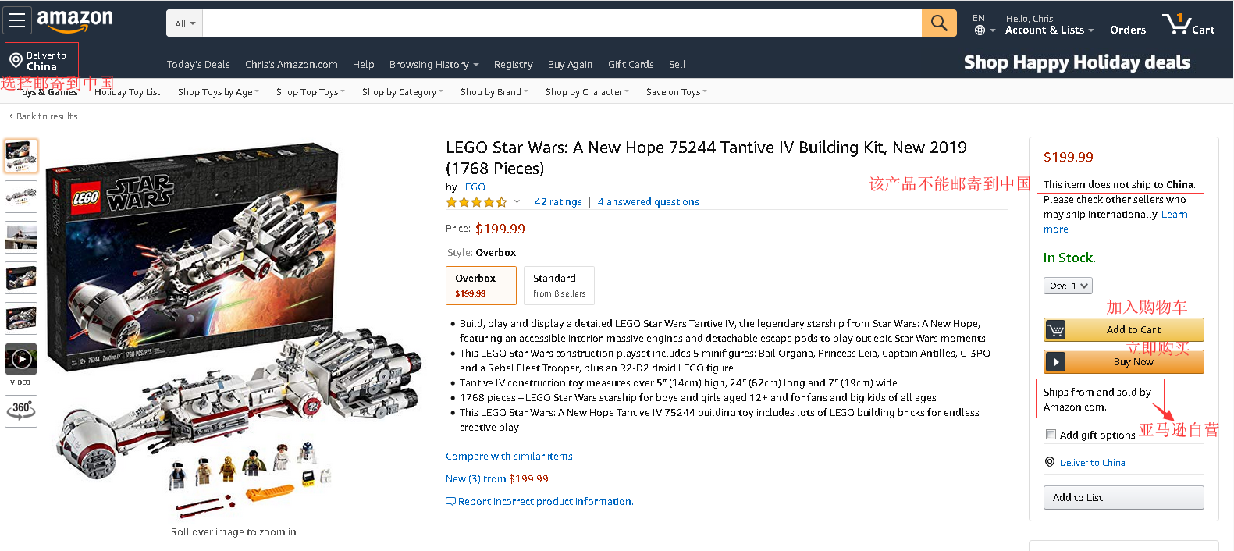Open Compare with similar items link

[509, 457]
